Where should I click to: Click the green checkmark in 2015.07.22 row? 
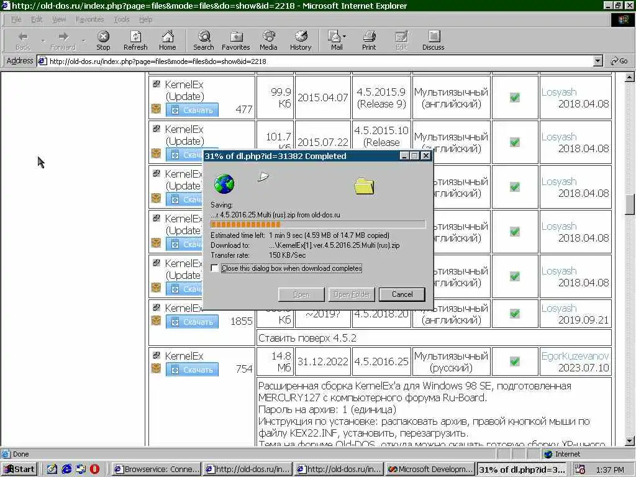(515, 142)
